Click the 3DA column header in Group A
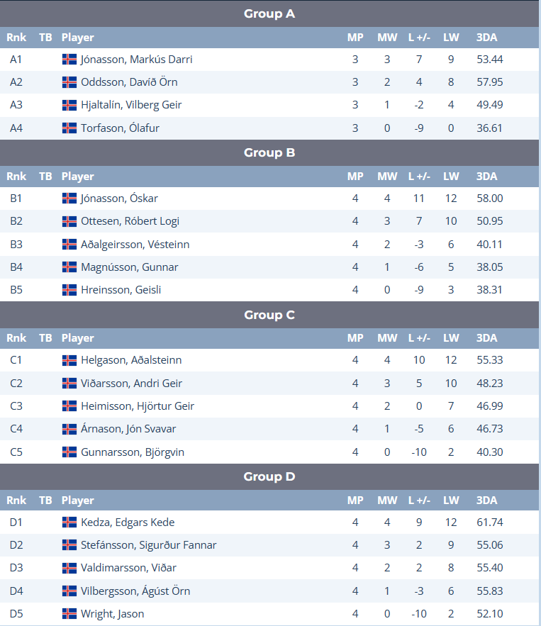This screenshot has width=541, height=626. (486, 38)
